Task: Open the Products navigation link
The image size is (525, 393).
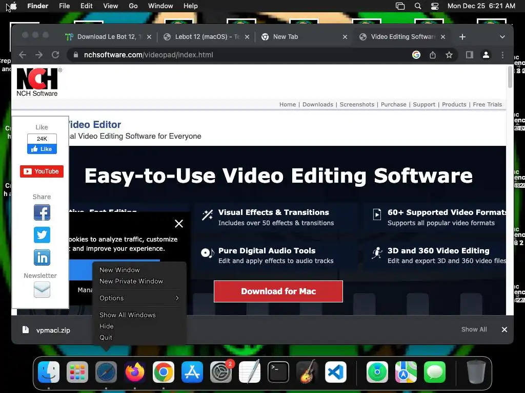Action: coord(454,104)
